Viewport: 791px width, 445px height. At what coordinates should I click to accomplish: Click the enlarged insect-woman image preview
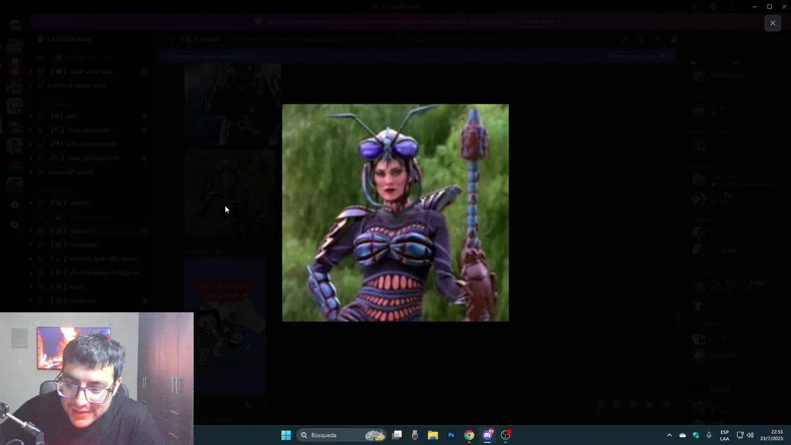pos(395,213)
